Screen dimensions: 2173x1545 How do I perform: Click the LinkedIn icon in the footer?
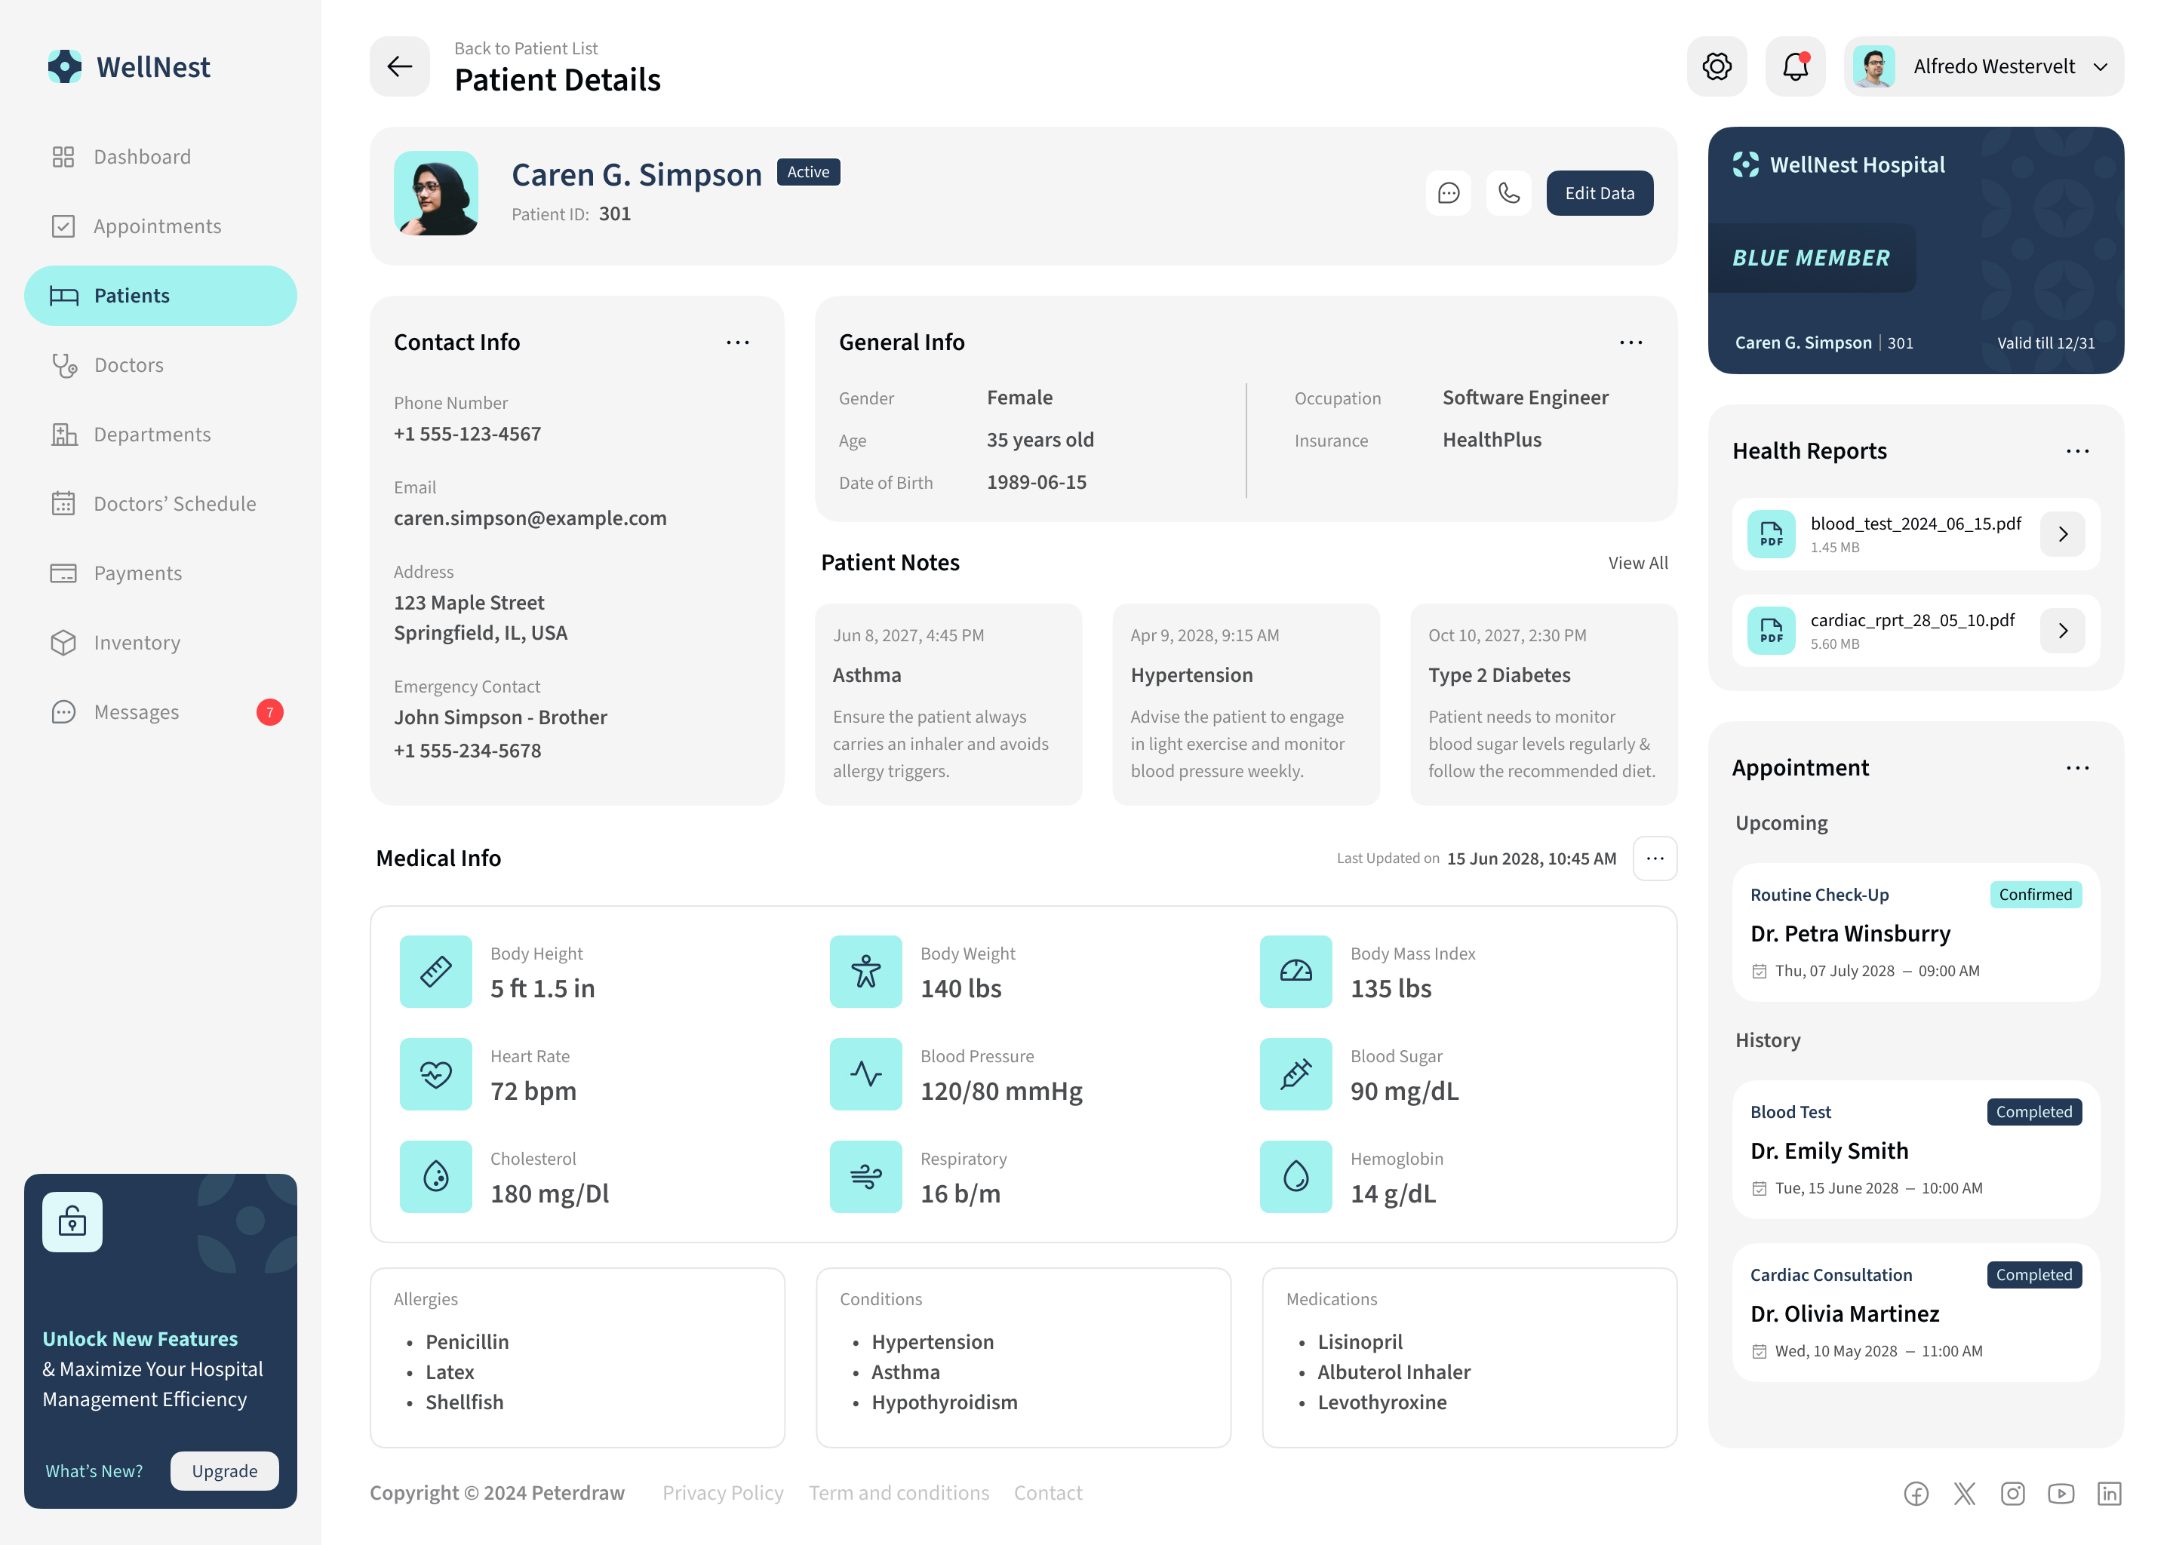(x=2111, y=1494)
